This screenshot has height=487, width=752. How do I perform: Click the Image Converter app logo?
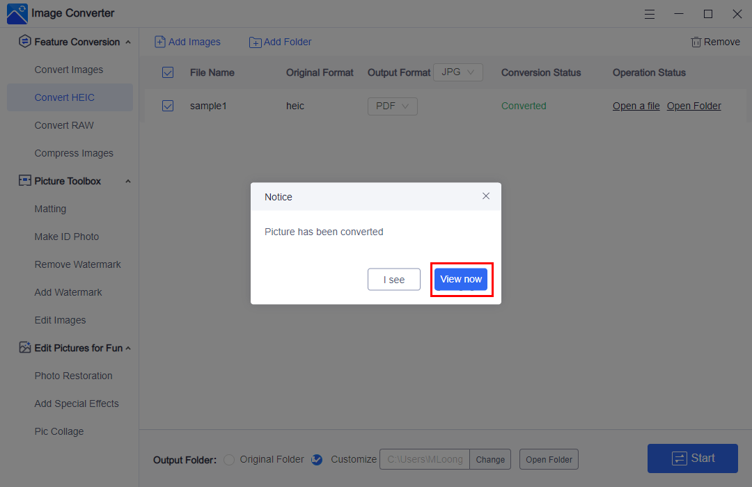tap(17, 13)
